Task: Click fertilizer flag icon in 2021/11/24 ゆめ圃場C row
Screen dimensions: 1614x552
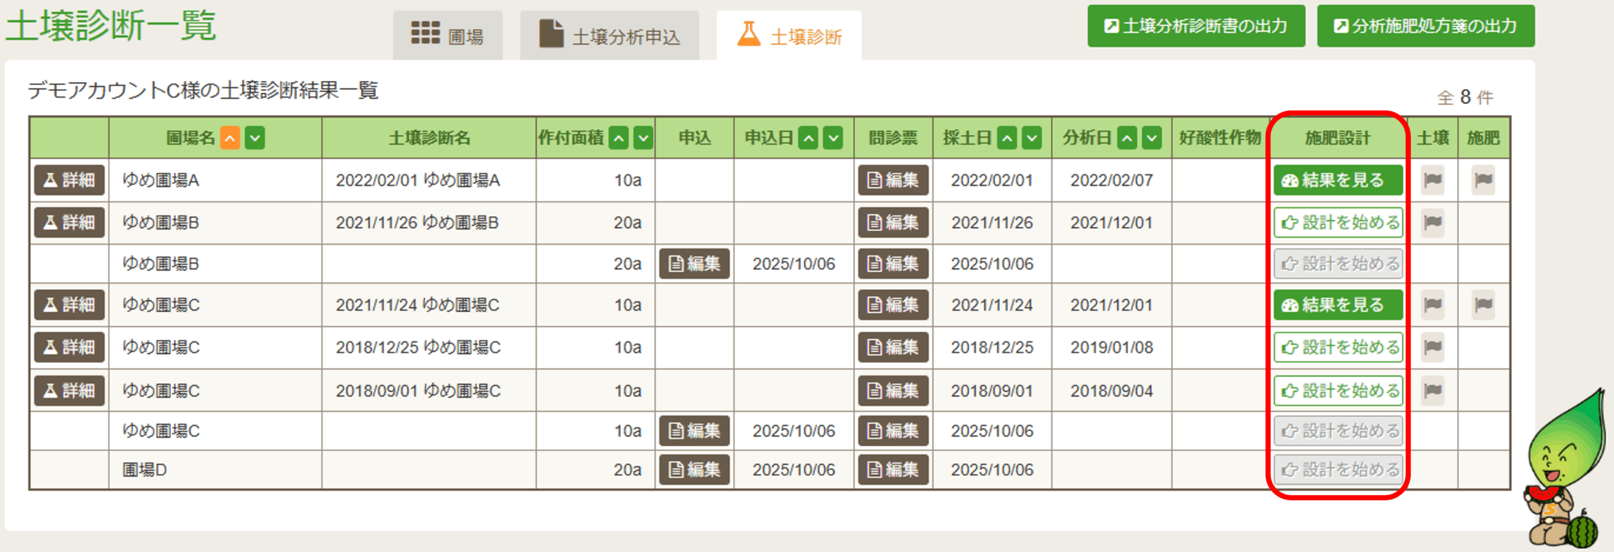Action: click(1483, 305)
